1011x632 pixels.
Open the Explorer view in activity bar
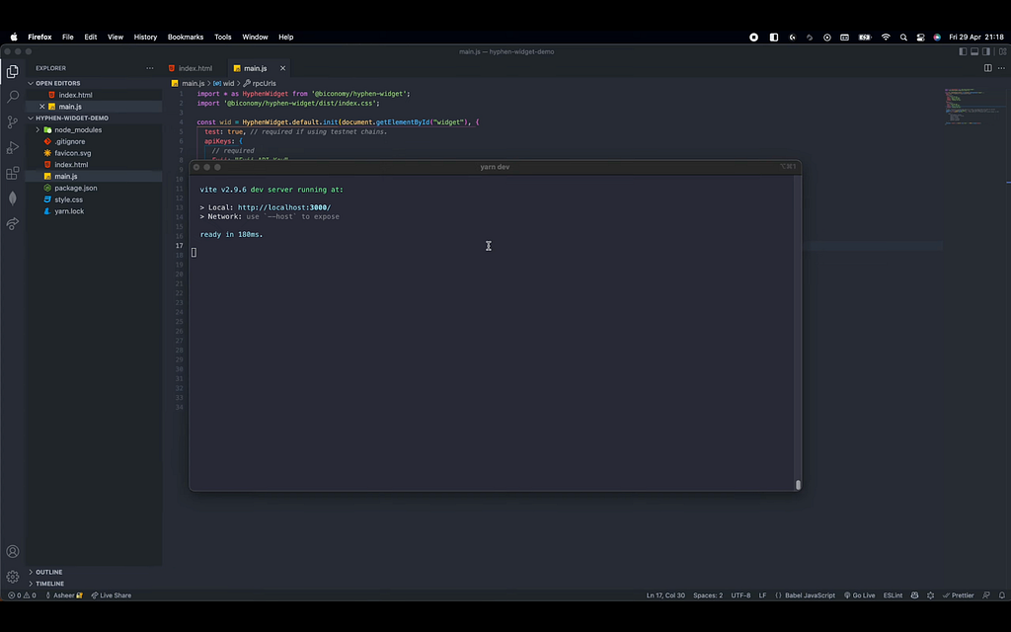pyautogui.click(x=12, y=71)
